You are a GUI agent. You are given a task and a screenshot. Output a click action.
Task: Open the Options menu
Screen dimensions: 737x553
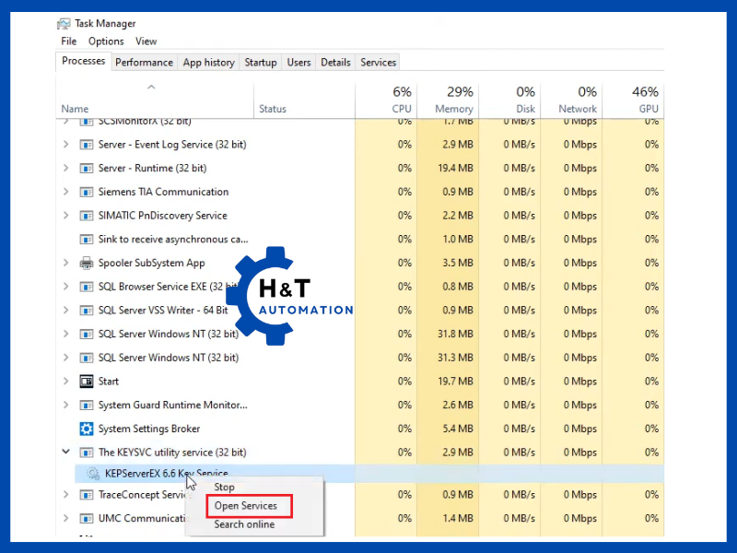click(106, 41)
